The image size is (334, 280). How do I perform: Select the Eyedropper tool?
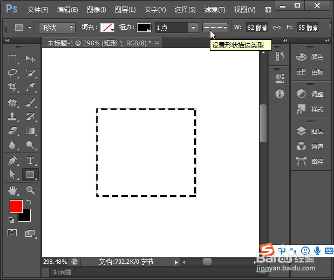point(30,86)
